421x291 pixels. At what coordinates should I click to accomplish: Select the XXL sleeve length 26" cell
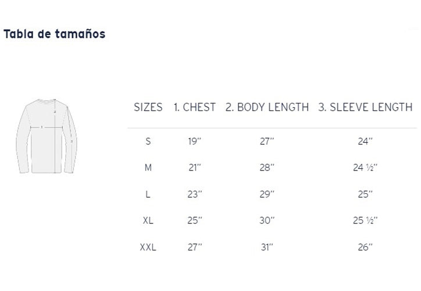click(x=365, y=247)
